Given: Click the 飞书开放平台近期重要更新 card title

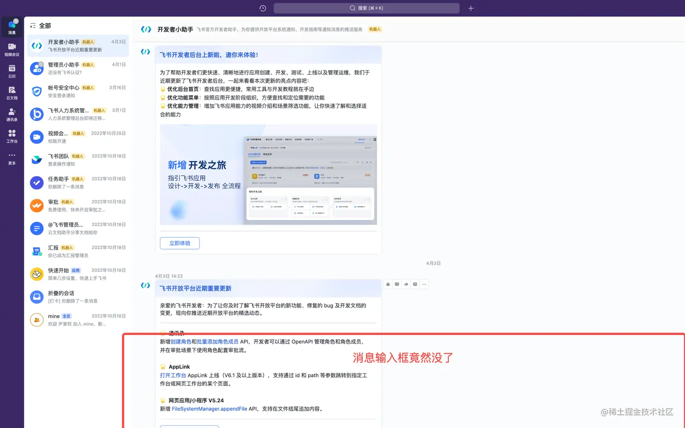Looking at the screenshot, I should [x=196, y=289].
